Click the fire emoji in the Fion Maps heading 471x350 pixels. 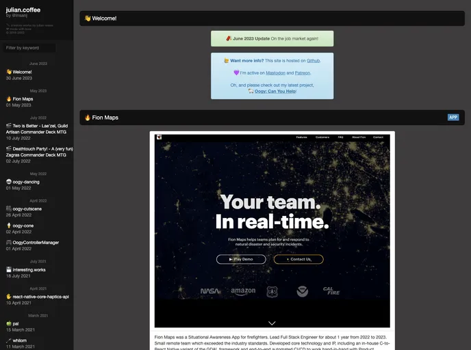point(88,118)
